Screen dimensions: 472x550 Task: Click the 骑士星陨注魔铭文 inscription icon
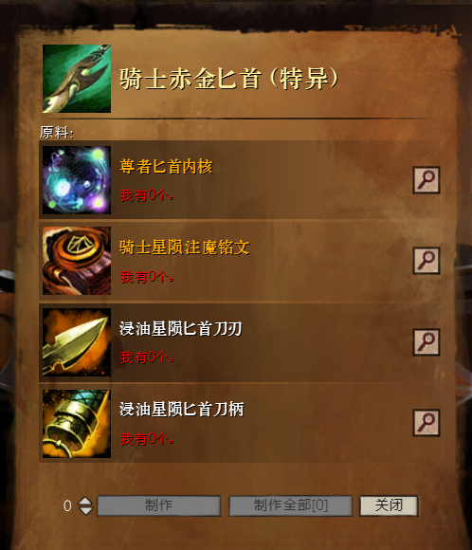(77, 261)
